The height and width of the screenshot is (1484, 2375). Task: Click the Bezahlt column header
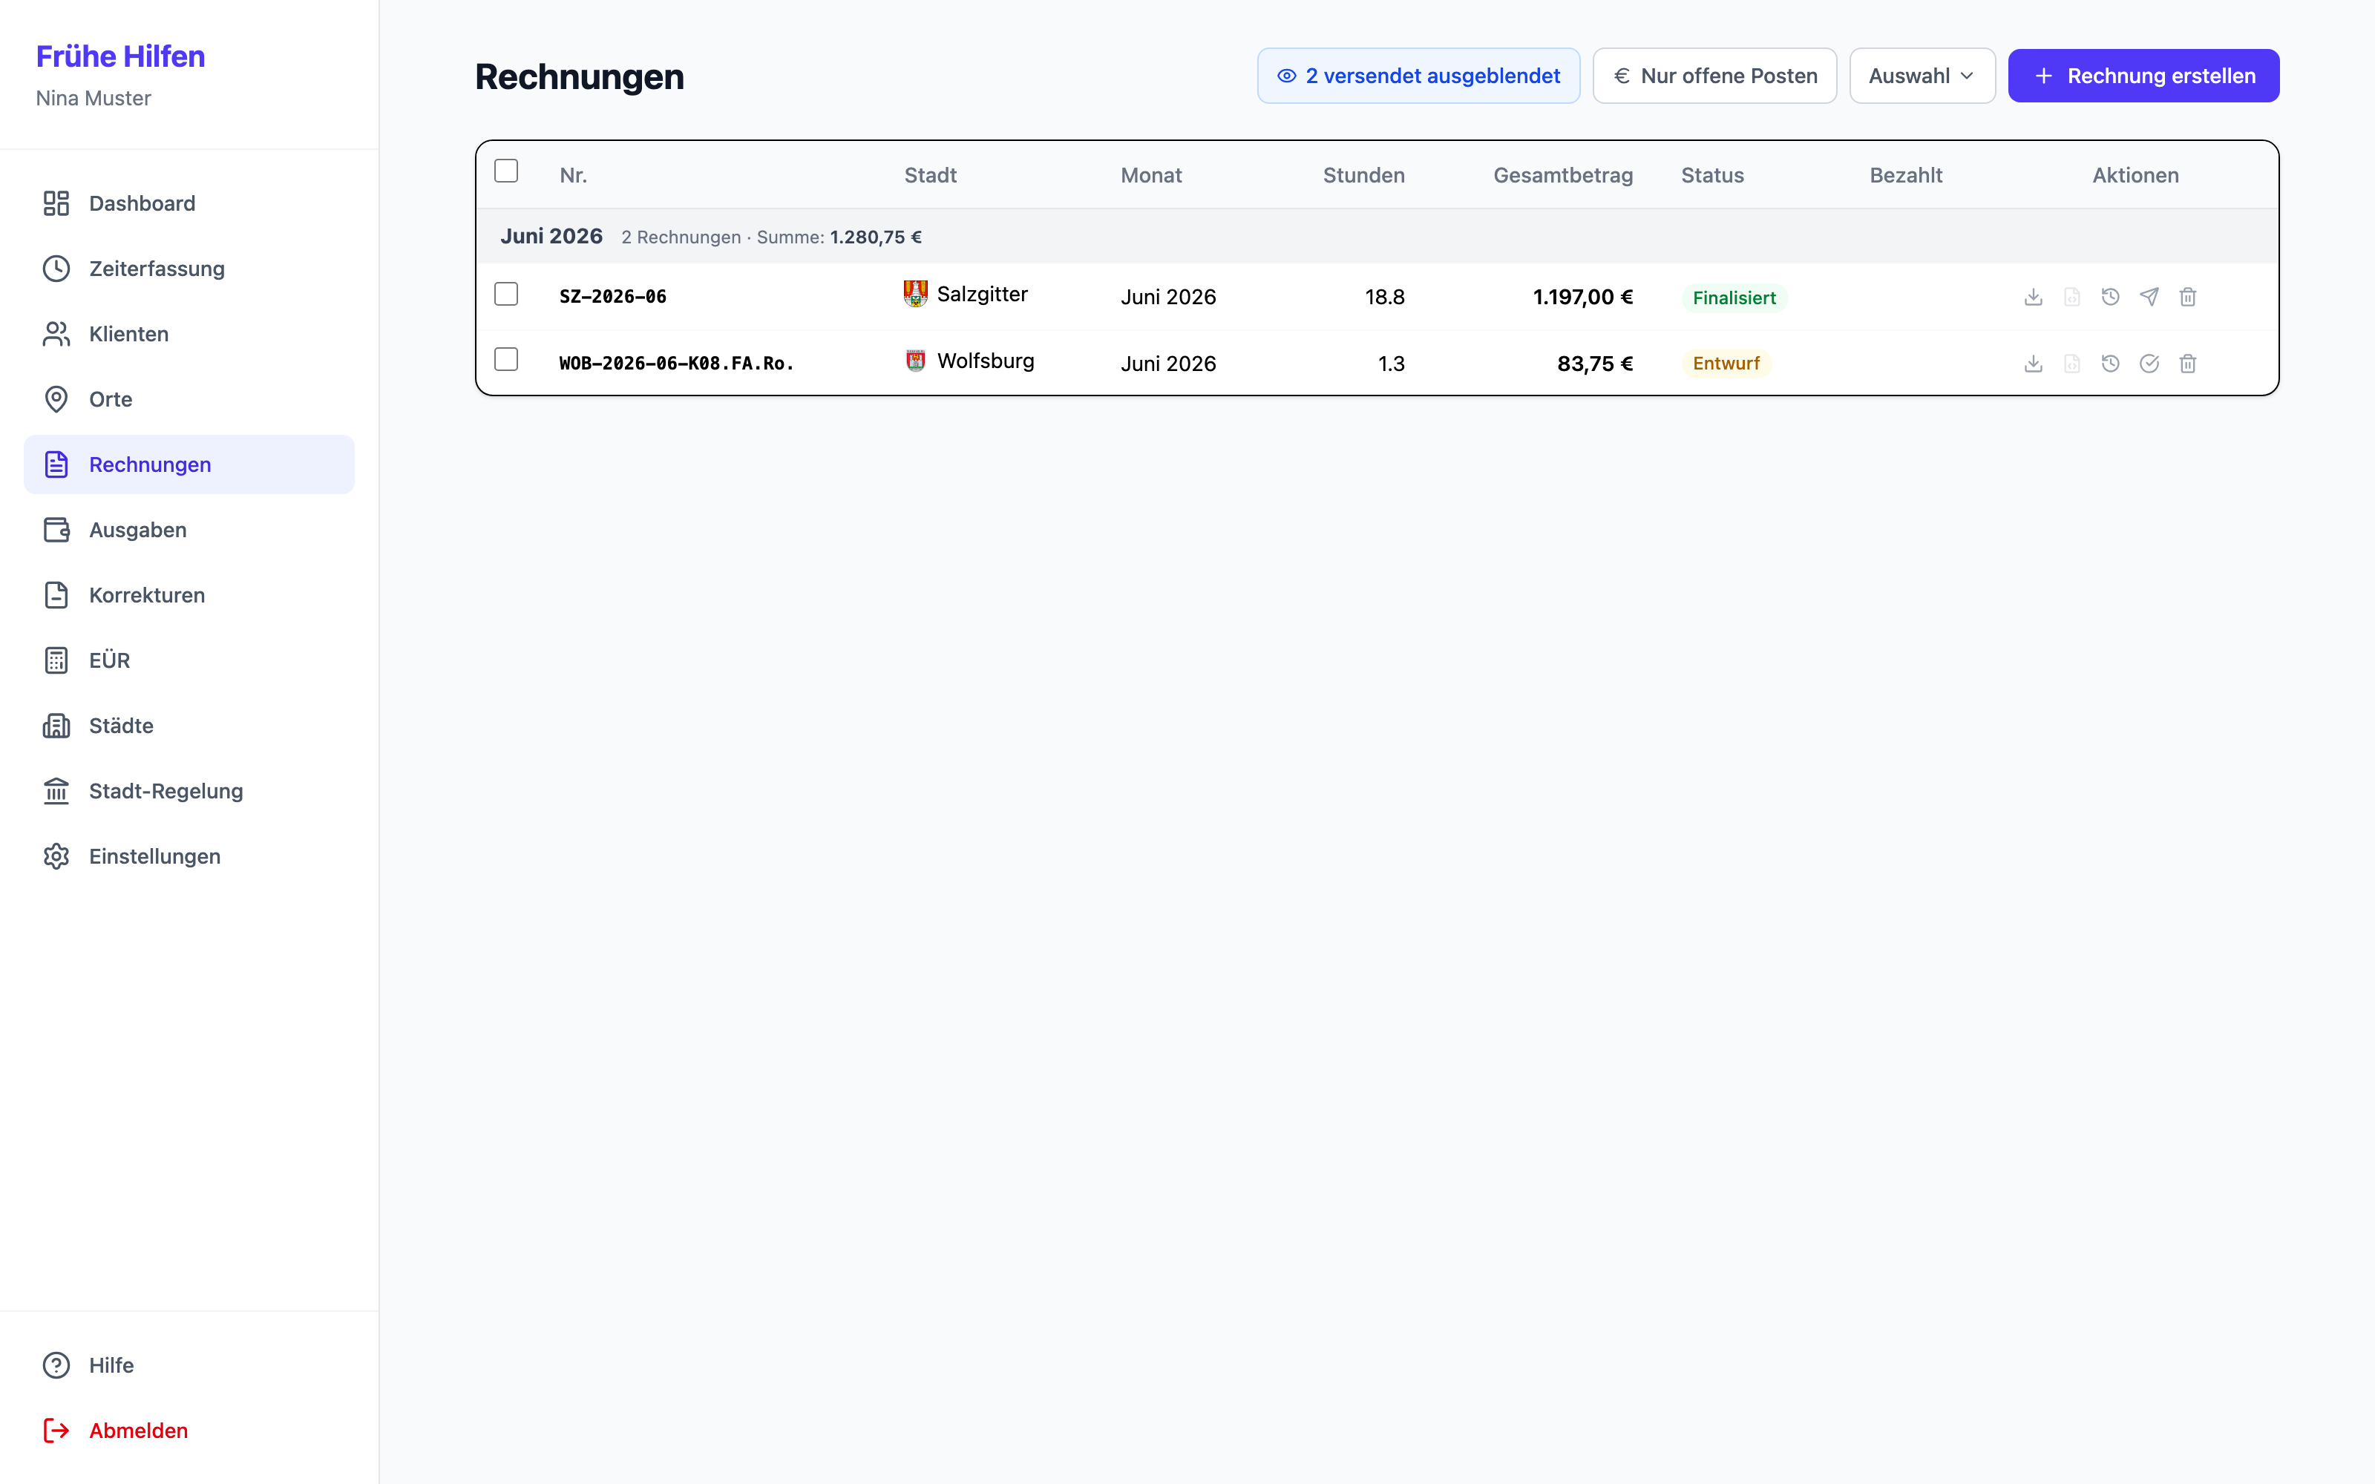click(1906, 176)
